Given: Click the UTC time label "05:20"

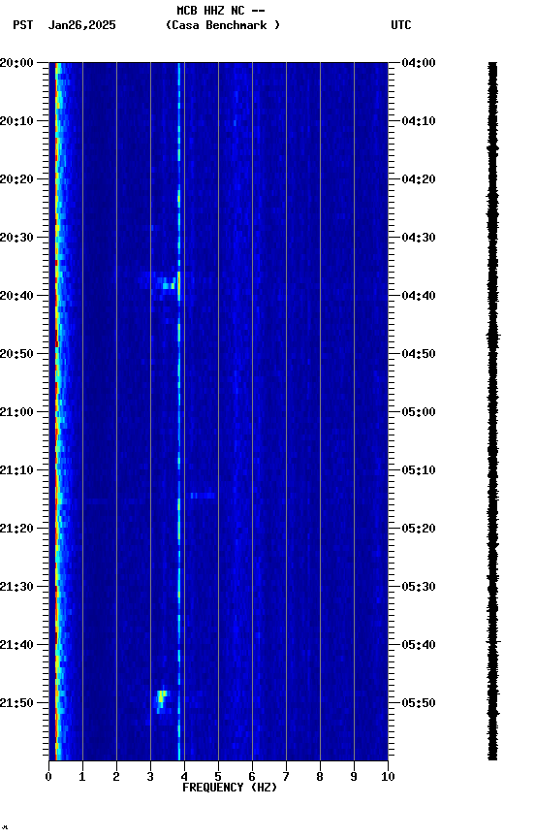Looking at the screenshot, I should (x=419, y=530).
